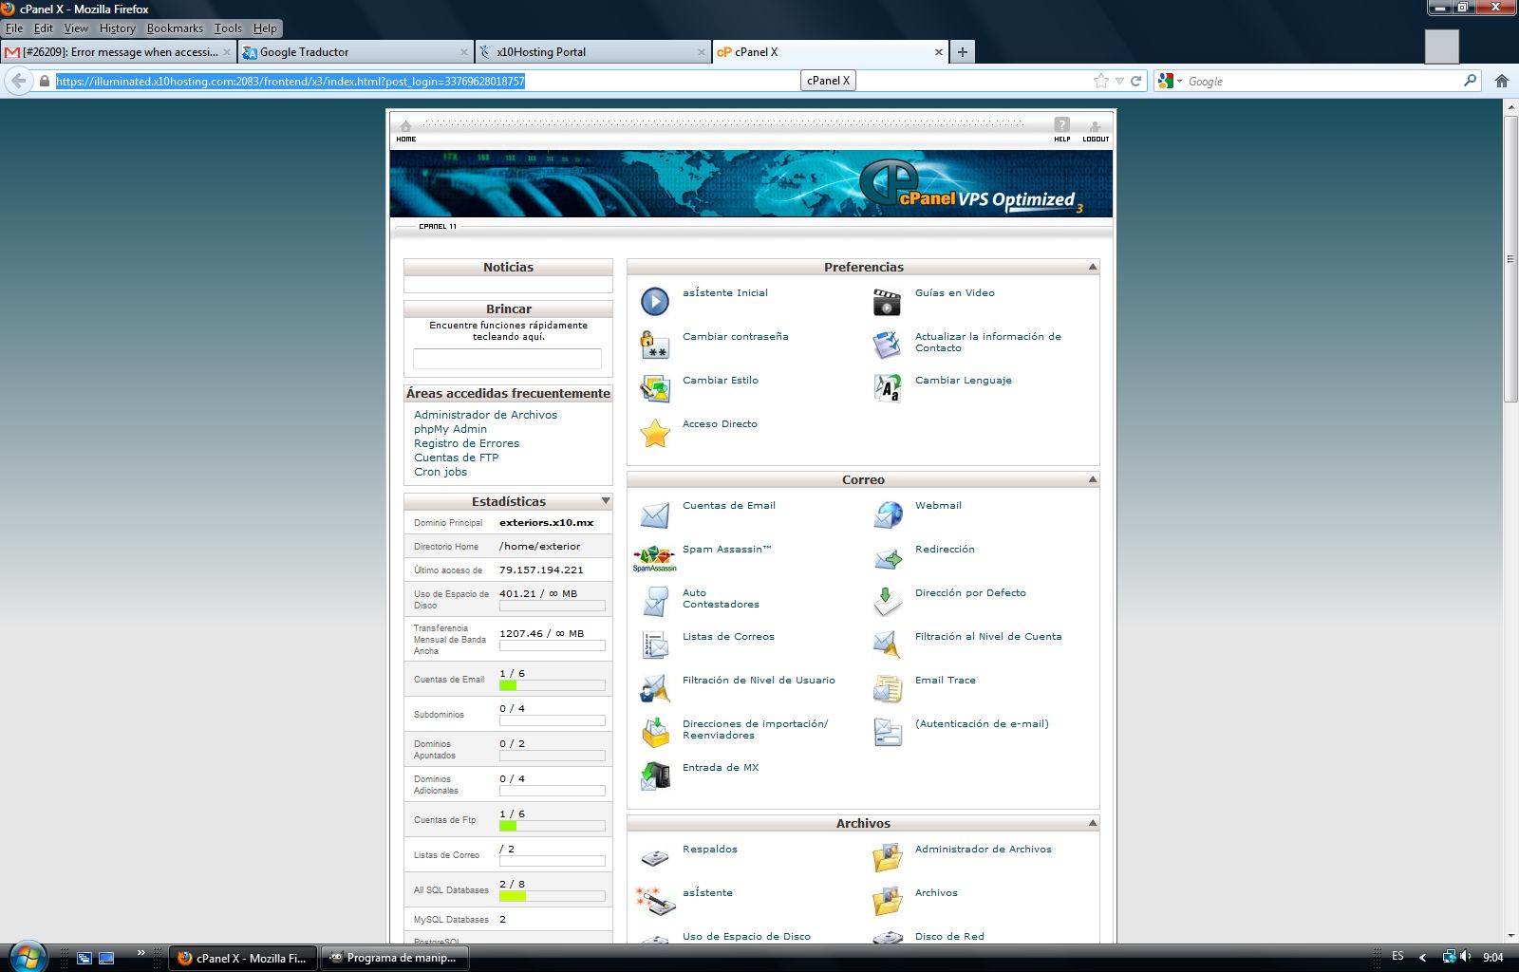The height and width of the screenshot is (972, 1519).
Task: Click the Auto Contestadores icon
Action: (x=655, y=602)
